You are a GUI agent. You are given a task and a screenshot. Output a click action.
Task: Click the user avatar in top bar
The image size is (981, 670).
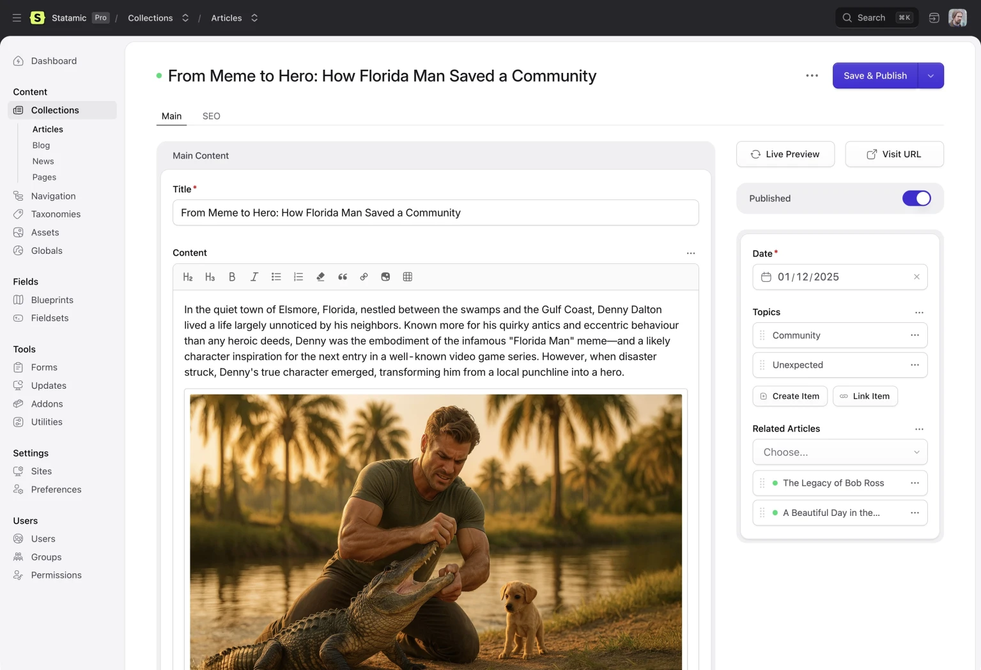(957, 18)
